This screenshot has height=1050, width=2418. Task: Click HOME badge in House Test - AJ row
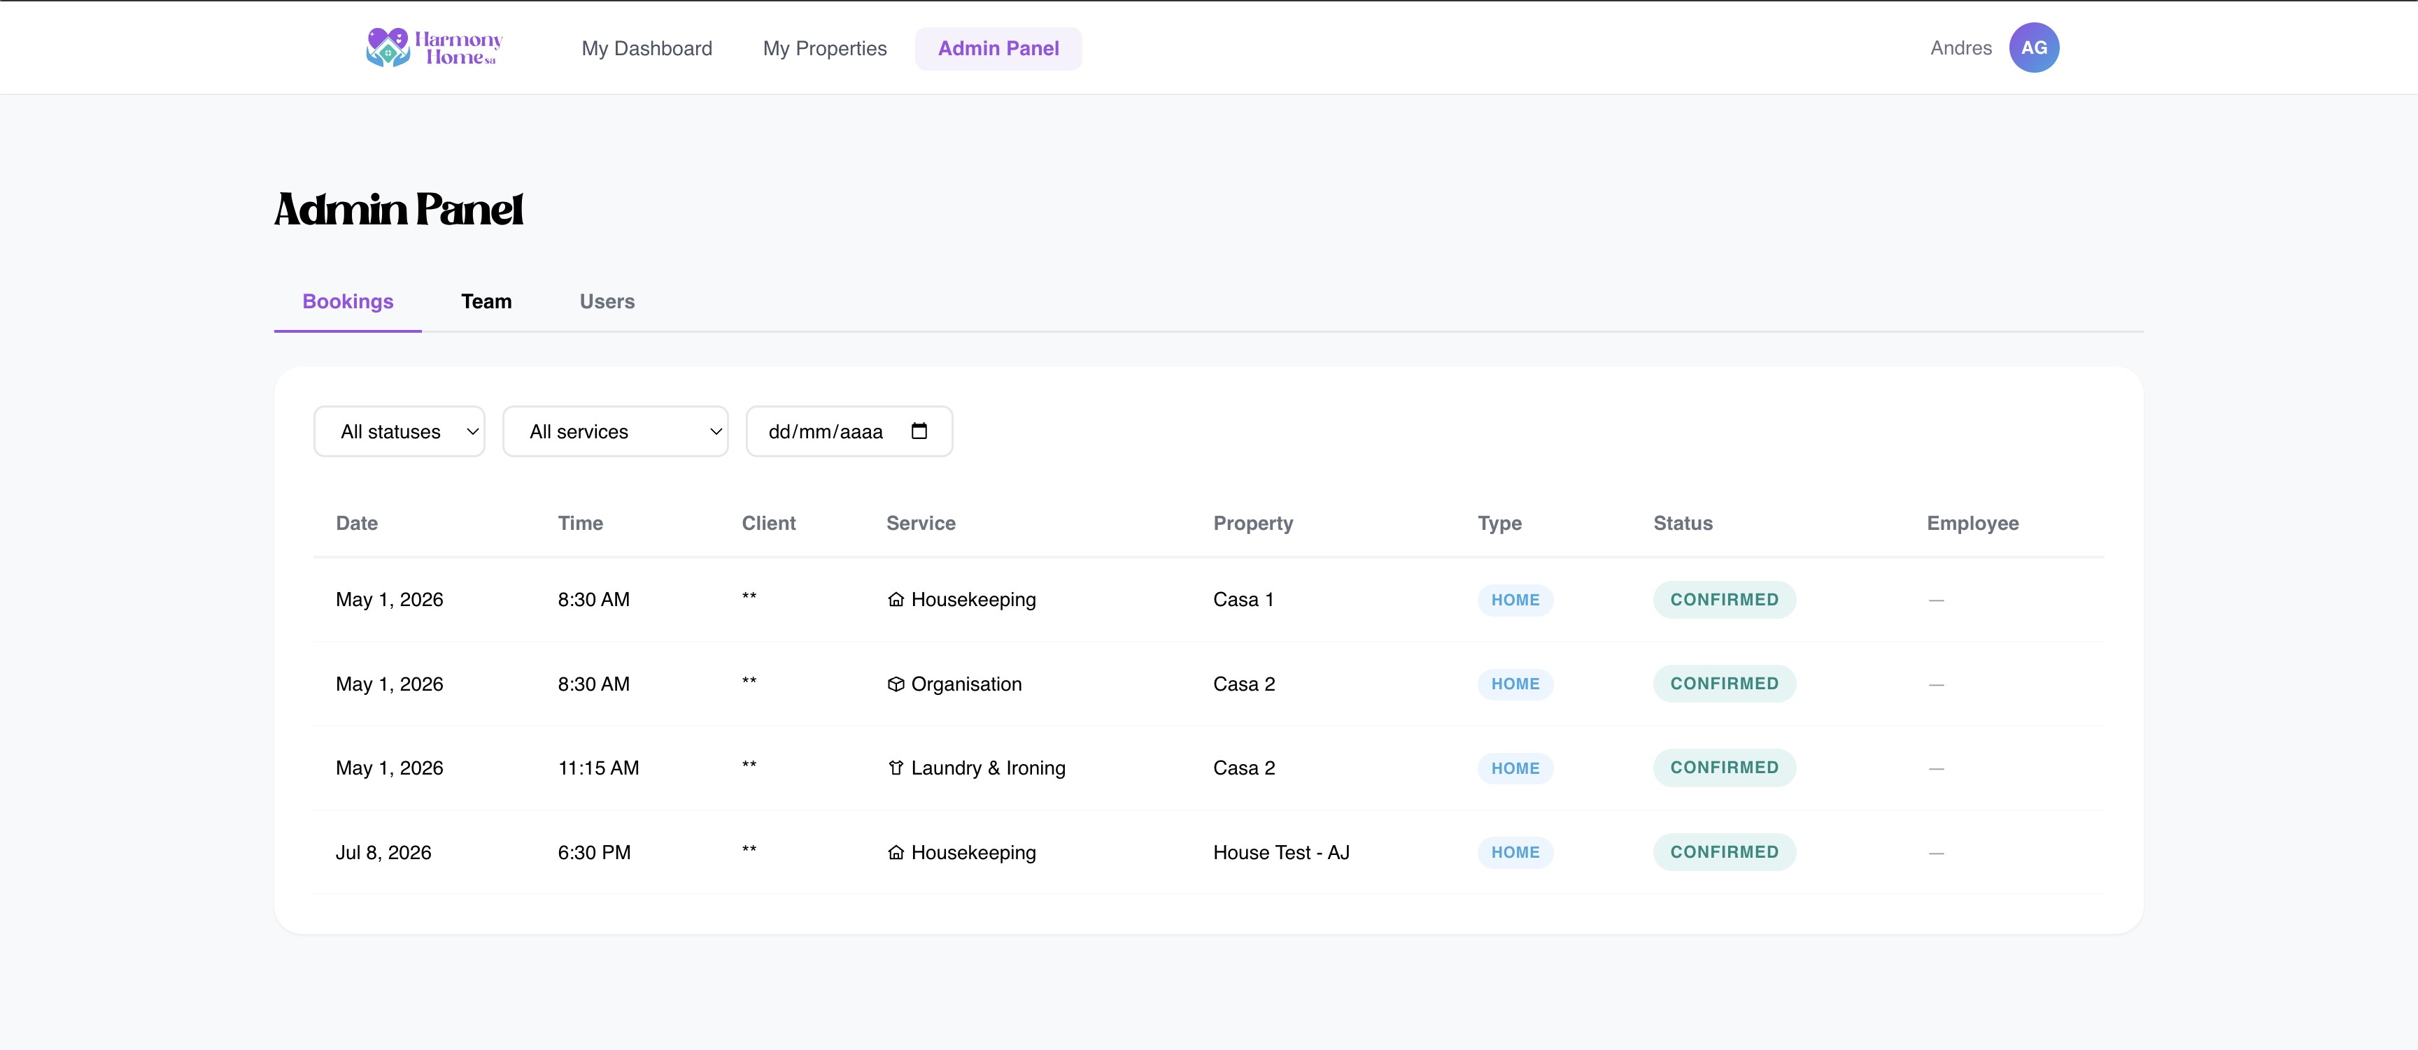pyautogui.click(x=1515, y=853)
